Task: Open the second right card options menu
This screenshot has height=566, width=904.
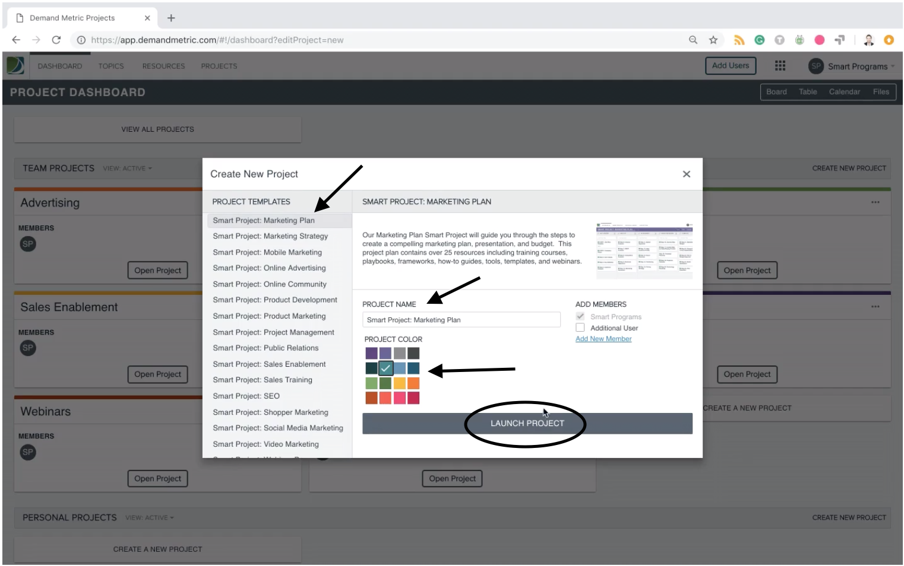Action: (x=875, y=307)
